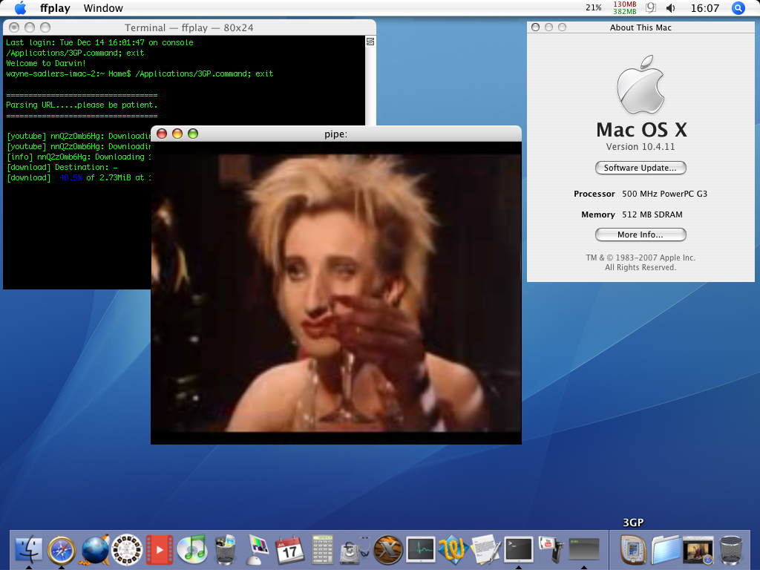Minimize the pipe: video window

[177, 134]
